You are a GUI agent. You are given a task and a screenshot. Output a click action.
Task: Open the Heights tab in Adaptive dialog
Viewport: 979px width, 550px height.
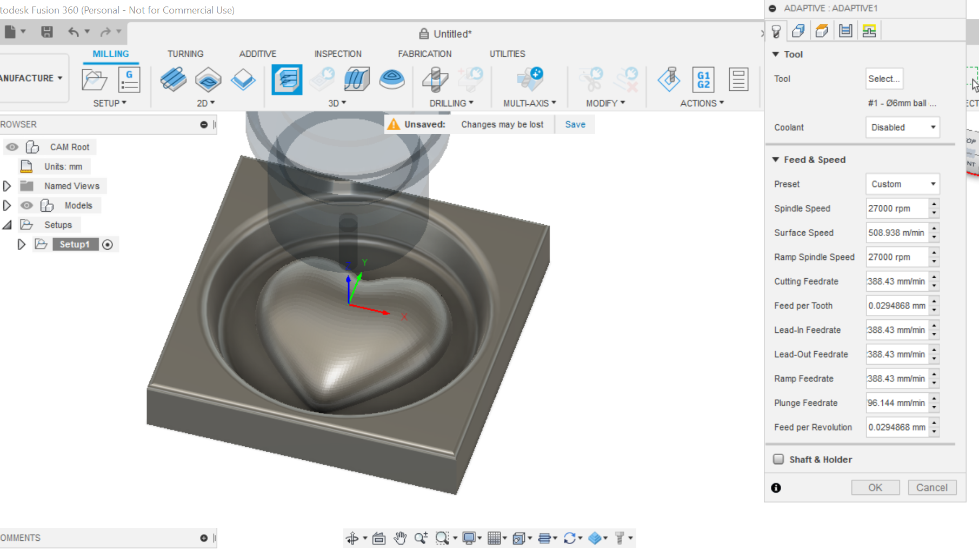[x=822, y=31]
